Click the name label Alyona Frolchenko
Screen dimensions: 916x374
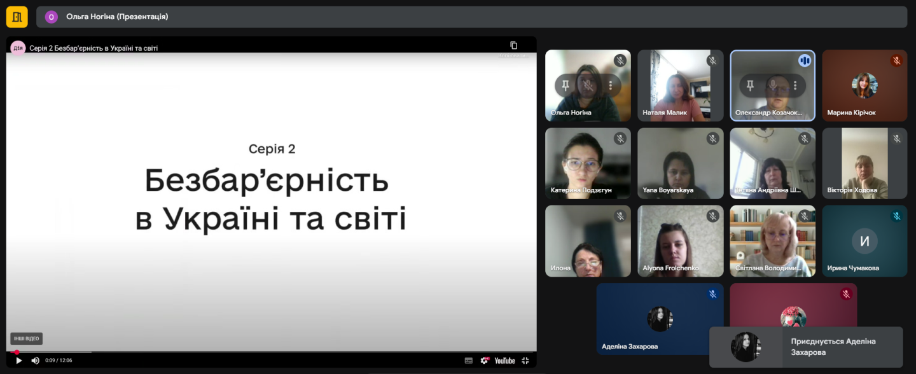pyautogui.click(x=670, y=268)
